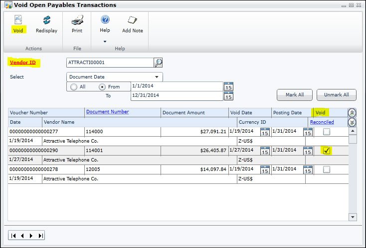The width and height of the screenshot is (366, 248).
Task: Expand rows with the double down-chevron button
Action: coord(352,122)
